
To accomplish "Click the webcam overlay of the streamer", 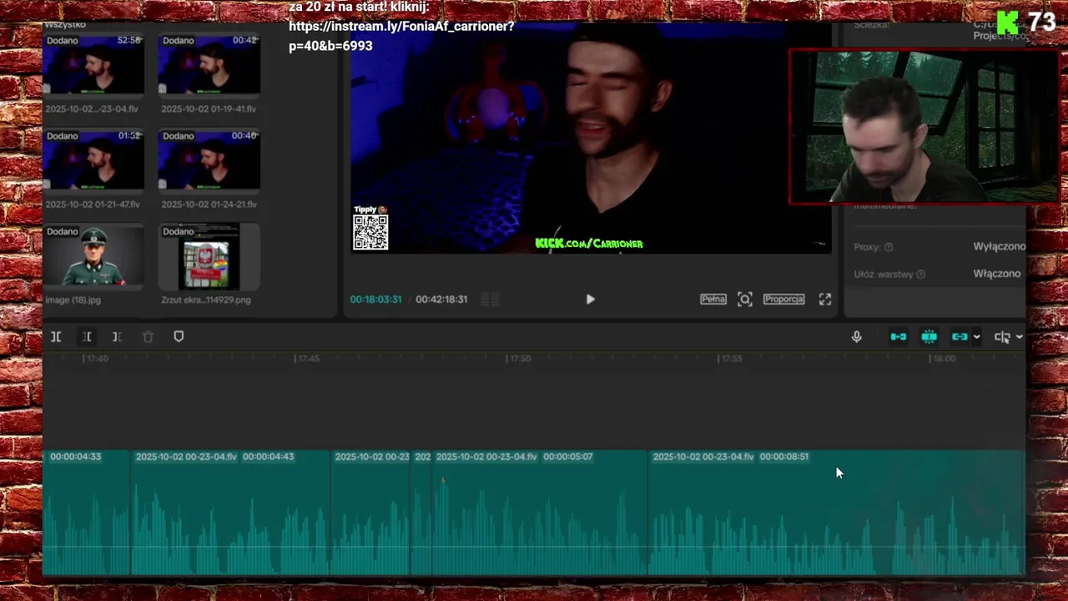I will tap(924, 127).
